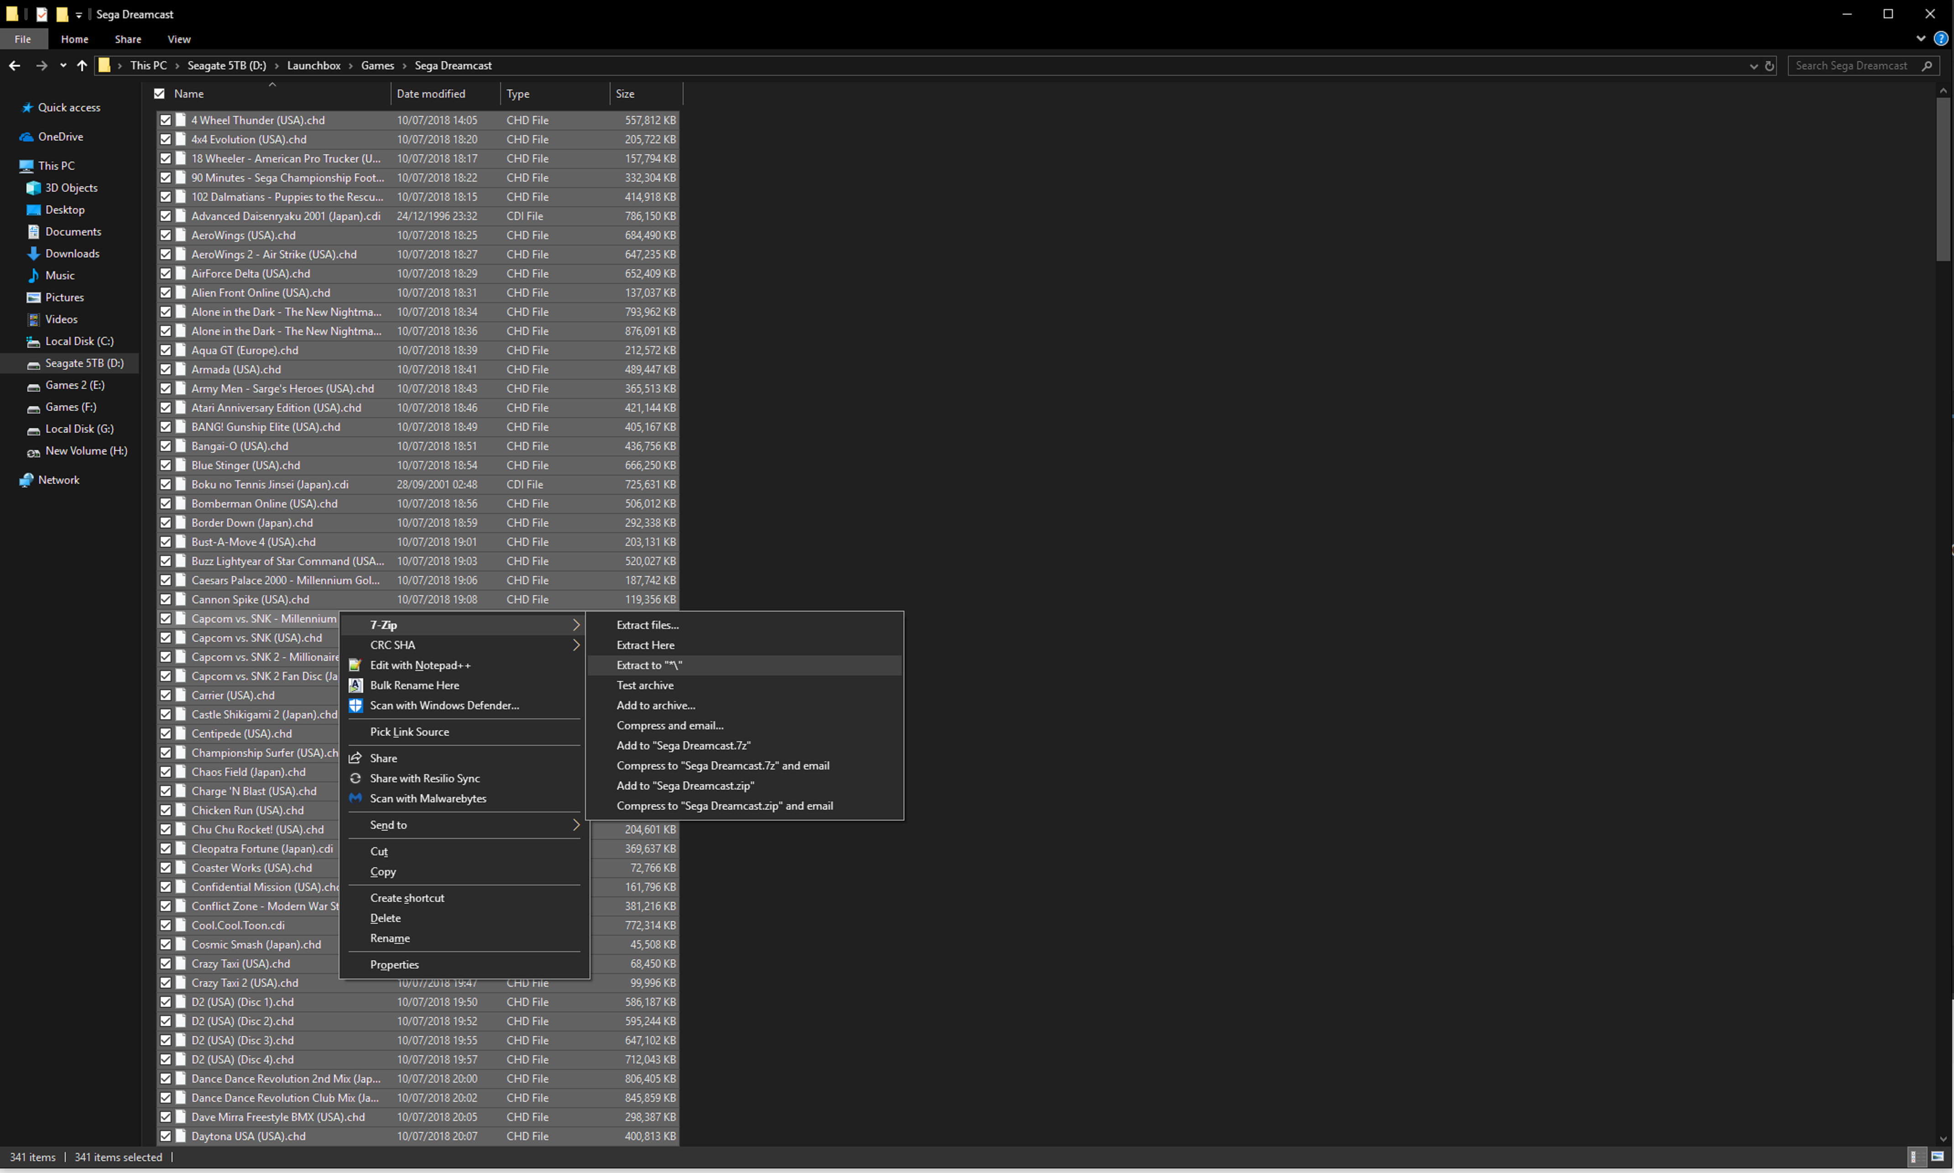1954x1173 pixels.
Task: Click the Downloads arrow icon
Action: click(x=33, y=254)
